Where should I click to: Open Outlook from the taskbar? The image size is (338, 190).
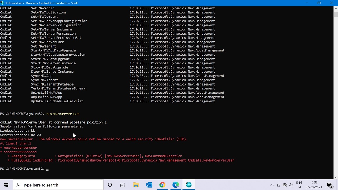point(149,185)
